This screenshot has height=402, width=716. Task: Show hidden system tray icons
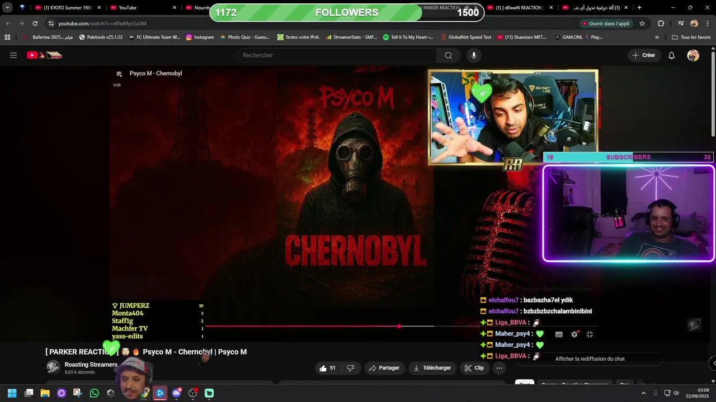click(643, 393)
